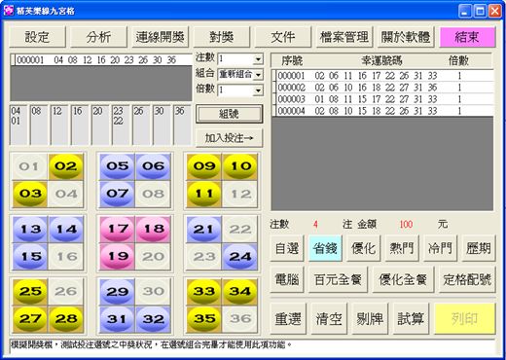
Task: Select yellow number ball 35
Action: pyautogui.click(x=204, y=319)
